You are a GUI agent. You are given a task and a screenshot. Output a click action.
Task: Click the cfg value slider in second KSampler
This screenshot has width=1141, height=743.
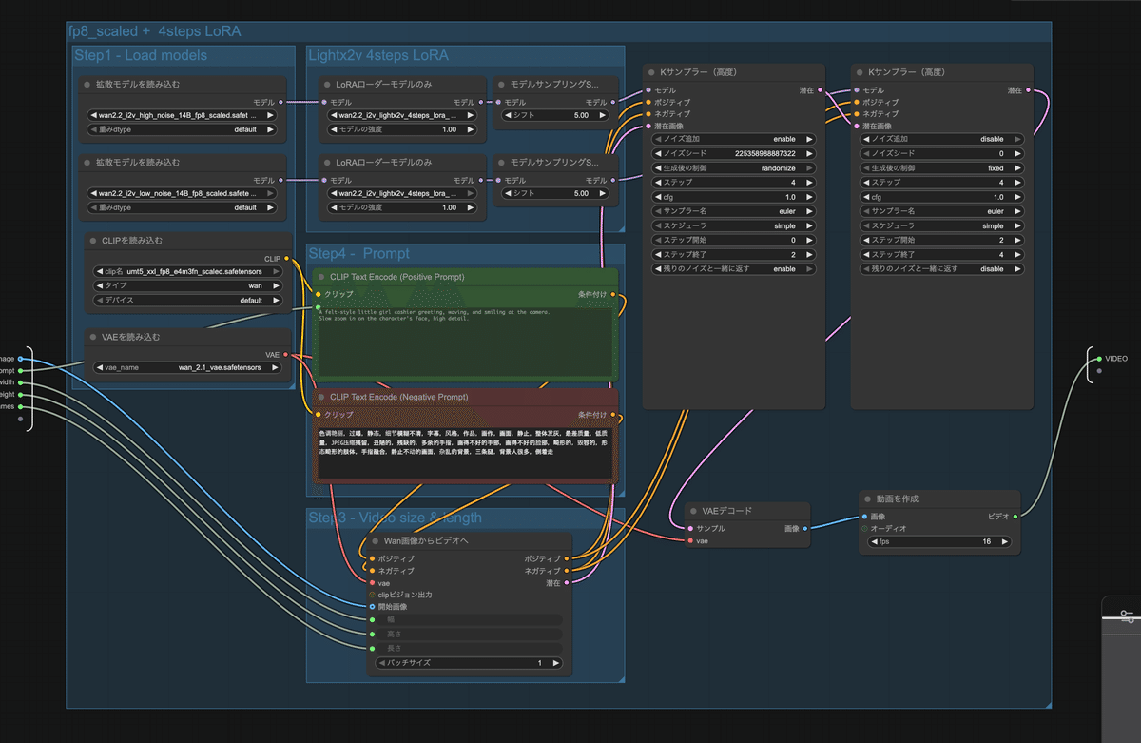coord(941,197)
